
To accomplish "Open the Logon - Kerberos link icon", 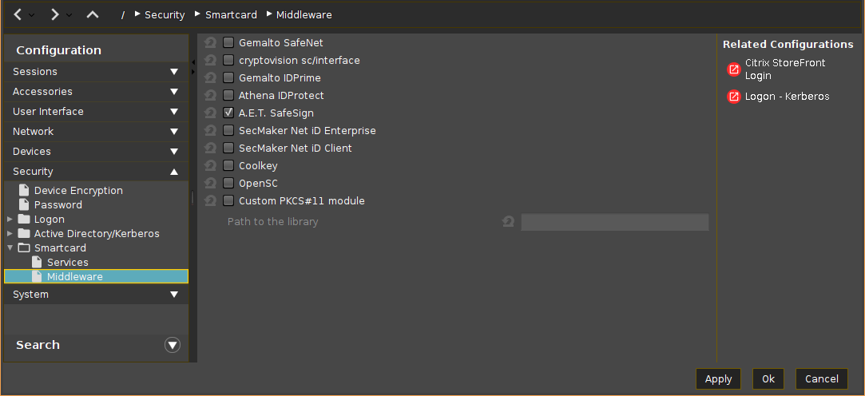I will coord(733,97).
